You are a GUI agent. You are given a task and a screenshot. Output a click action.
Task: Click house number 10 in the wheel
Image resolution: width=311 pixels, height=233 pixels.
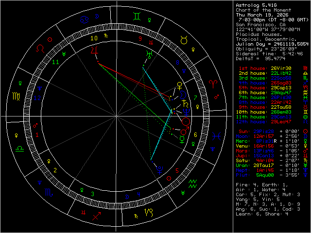point(94,38)
